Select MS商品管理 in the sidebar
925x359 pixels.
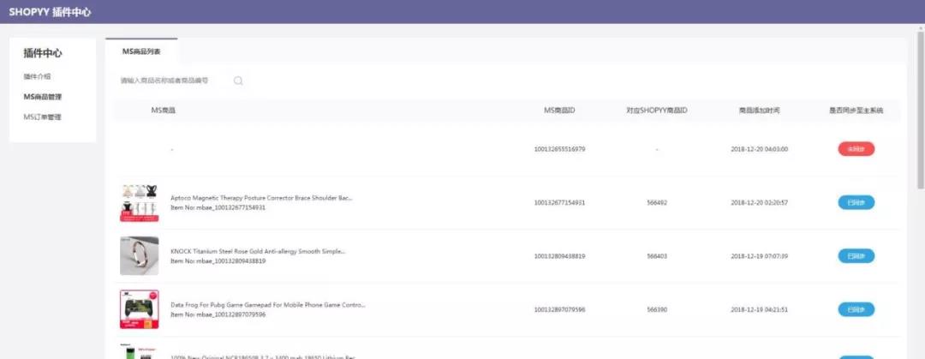coord(43,97)
